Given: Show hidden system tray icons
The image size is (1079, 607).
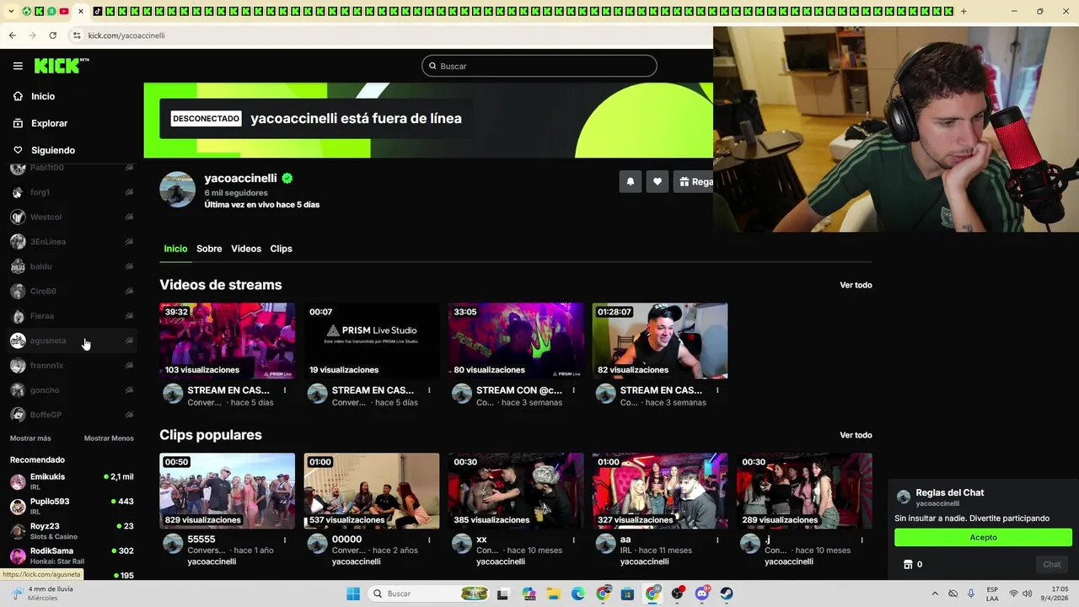Looking at the screenshot, I should 934,594.
